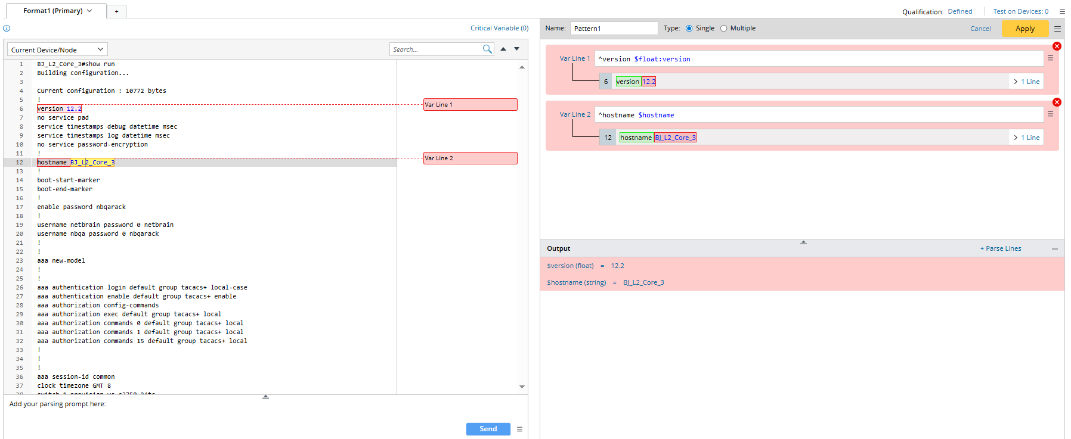
Task: Expand the '1 Line' match for version
Action: [x=1026, y=82]
